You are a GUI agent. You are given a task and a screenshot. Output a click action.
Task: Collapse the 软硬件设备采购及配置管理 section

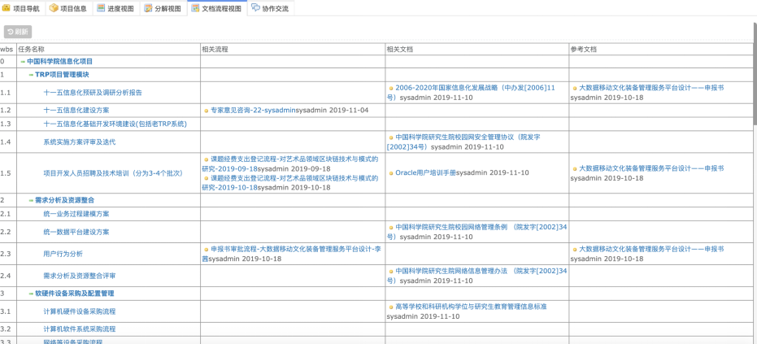(x=31, y=294)
